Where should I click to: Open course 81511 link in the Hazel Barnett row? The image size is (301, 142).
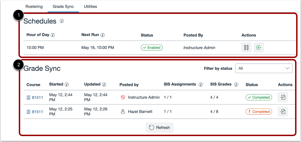tap(35, 112)
